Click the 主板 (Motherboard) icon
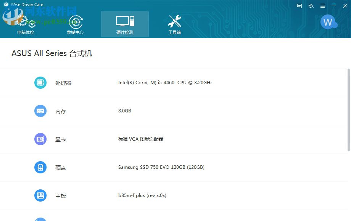Image resolution: width=351 pixels, height=221 pixels. (x=40, y=195)
